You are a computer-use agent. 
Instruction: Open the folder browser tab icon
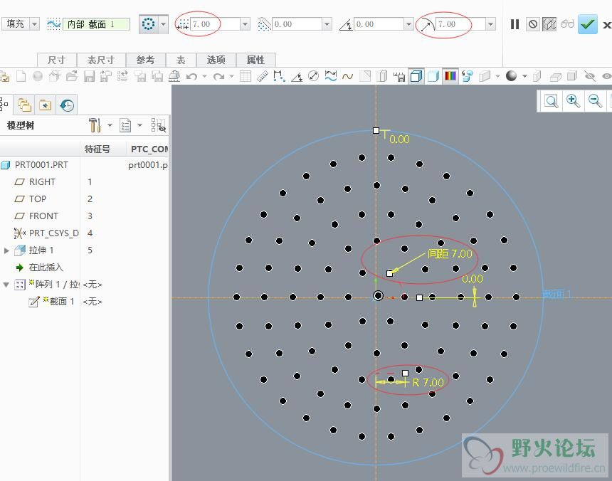pyautogui.click(x=24, y=105)
